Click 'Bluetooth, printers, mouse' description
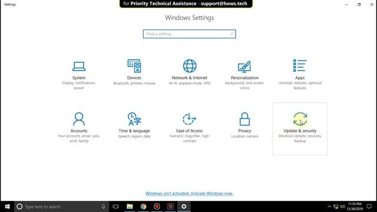This screenshot has width=377, height=212. (x=134, y=84)
